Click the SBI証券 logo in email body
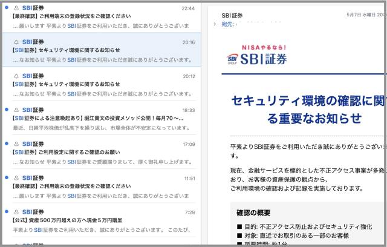The width and height of the screenshot is (387, 247). coord(257,58)
